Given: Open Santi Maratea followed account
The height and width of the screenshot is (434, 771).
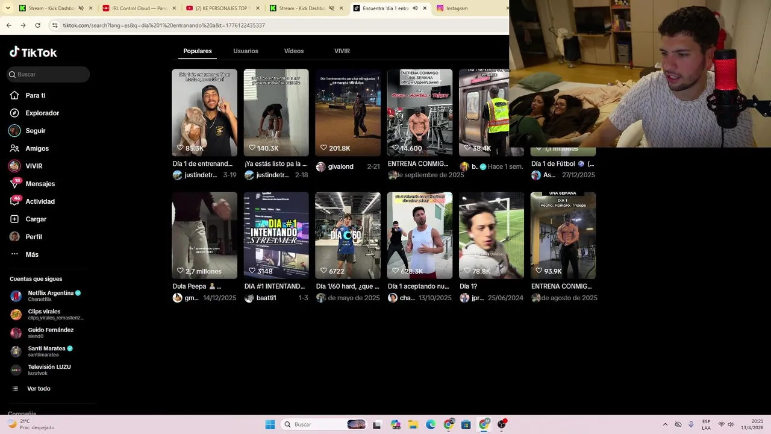Looking at the screenshot, I should point(42,351).
